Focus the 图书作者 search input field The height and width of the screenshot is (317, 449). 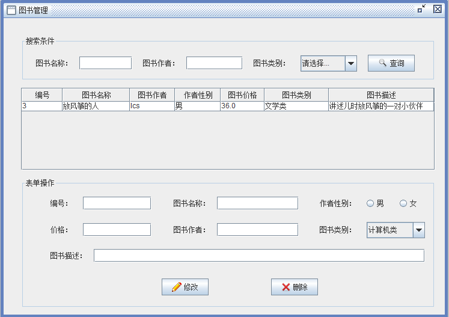coord(214,63)
